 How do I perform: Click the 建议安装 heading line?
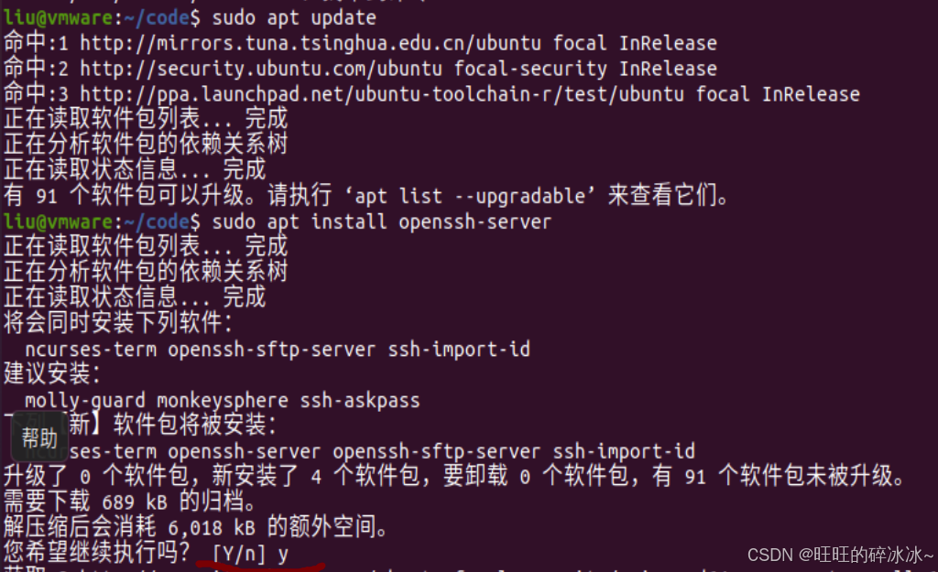(x=52, y=374)
